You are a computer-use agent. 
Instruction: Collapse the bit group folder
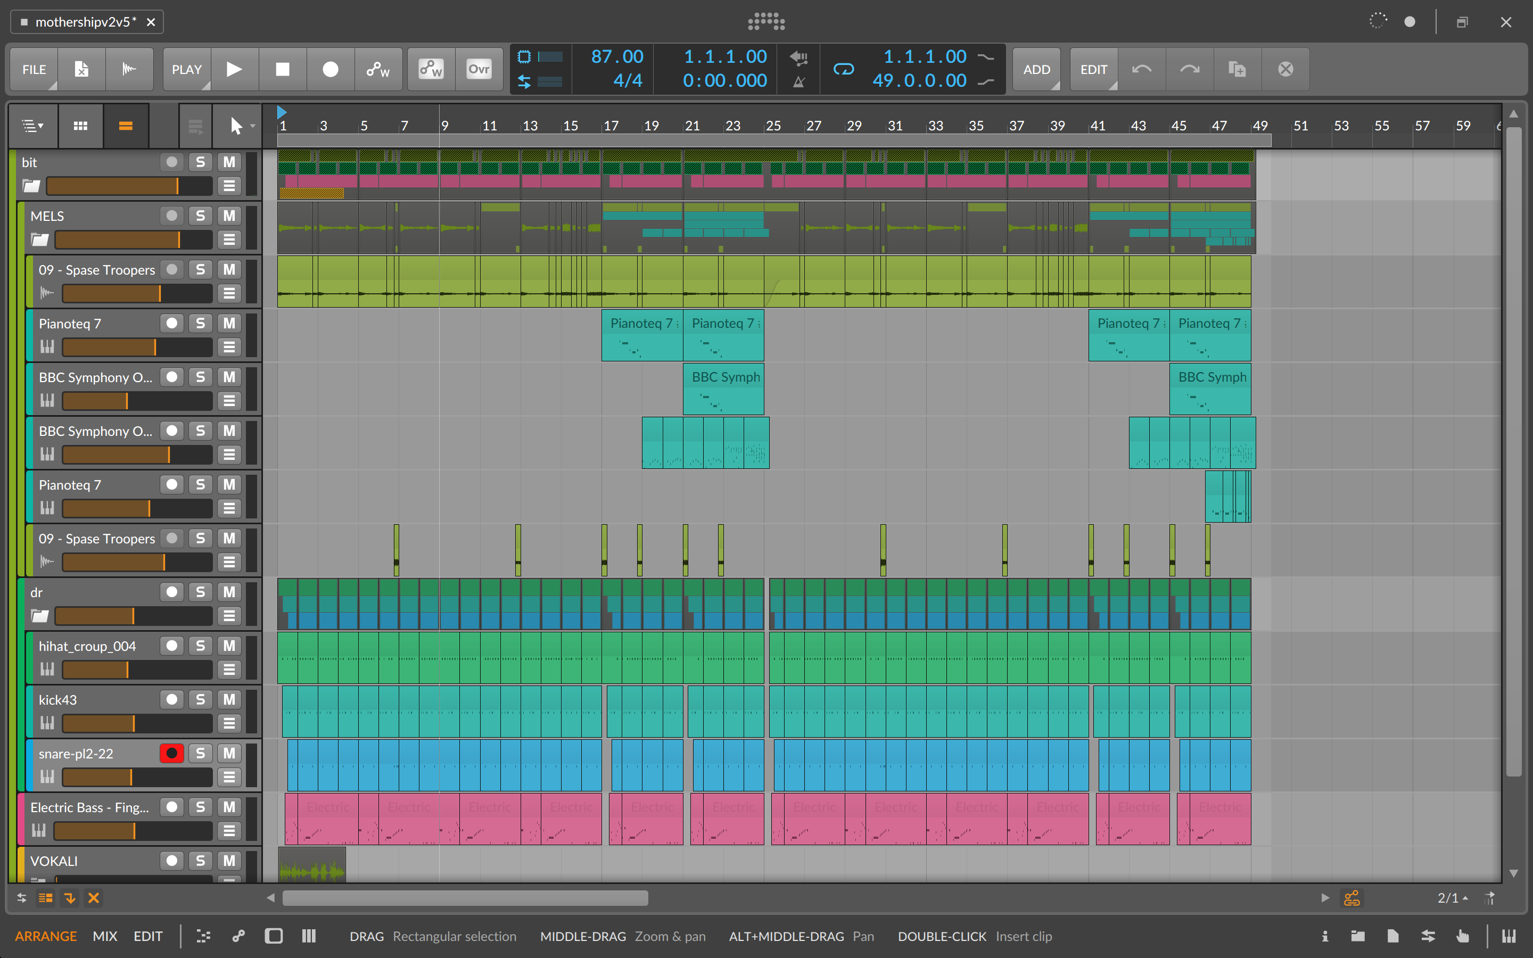31,186
